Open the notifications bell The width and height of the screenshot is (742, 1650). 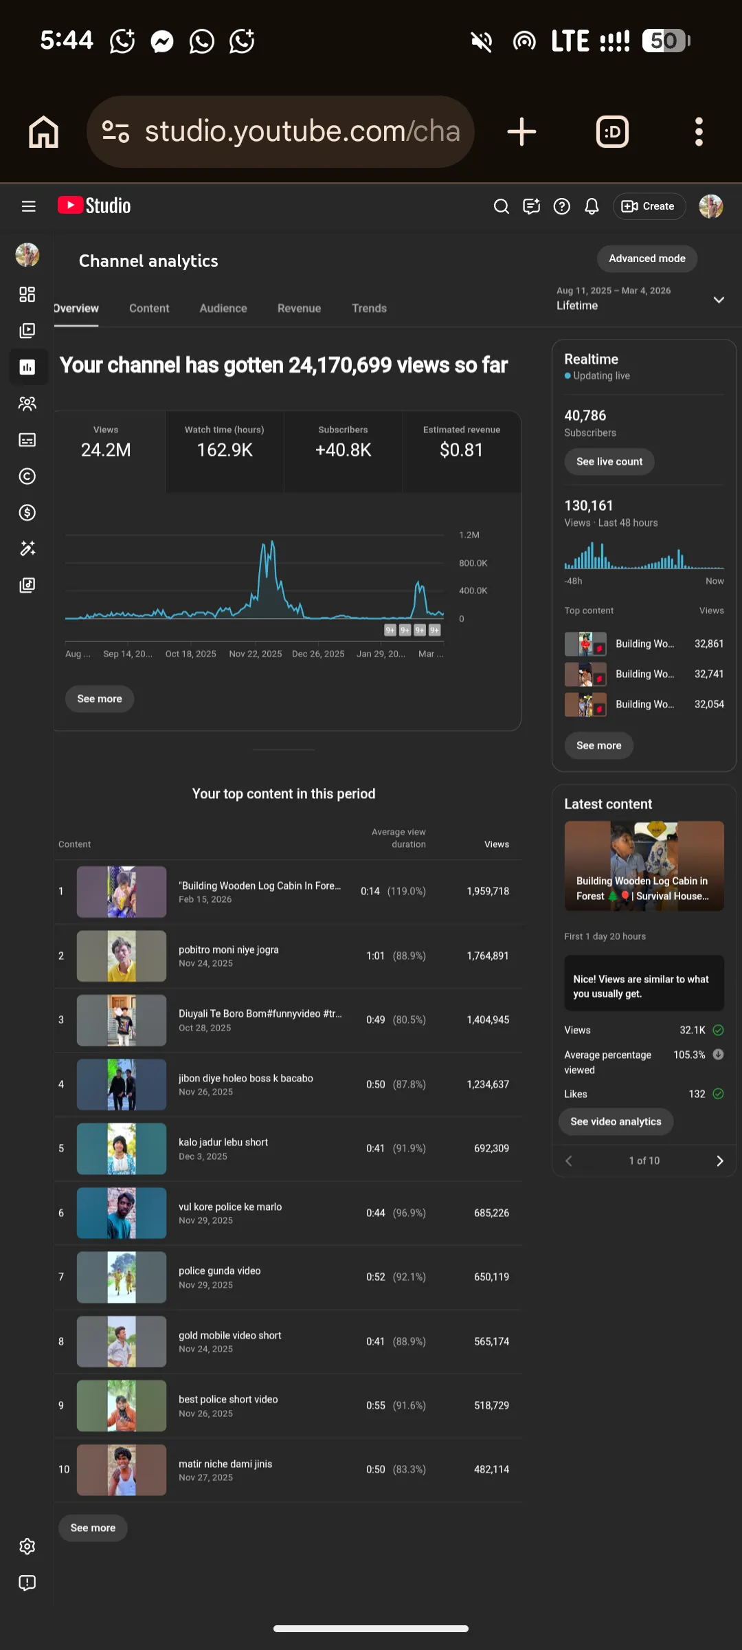[x=592, y=206]
